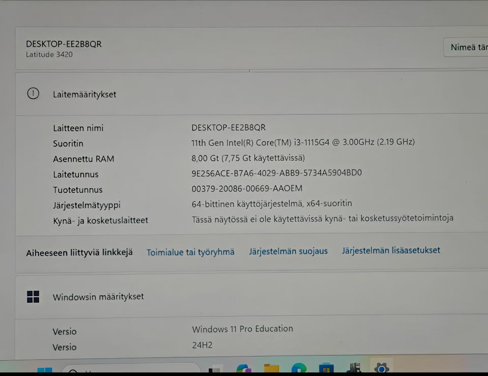The image size is (488, 376).
Task: Select the Tässä näytössä ei ole text
Action: pos(322,219)
